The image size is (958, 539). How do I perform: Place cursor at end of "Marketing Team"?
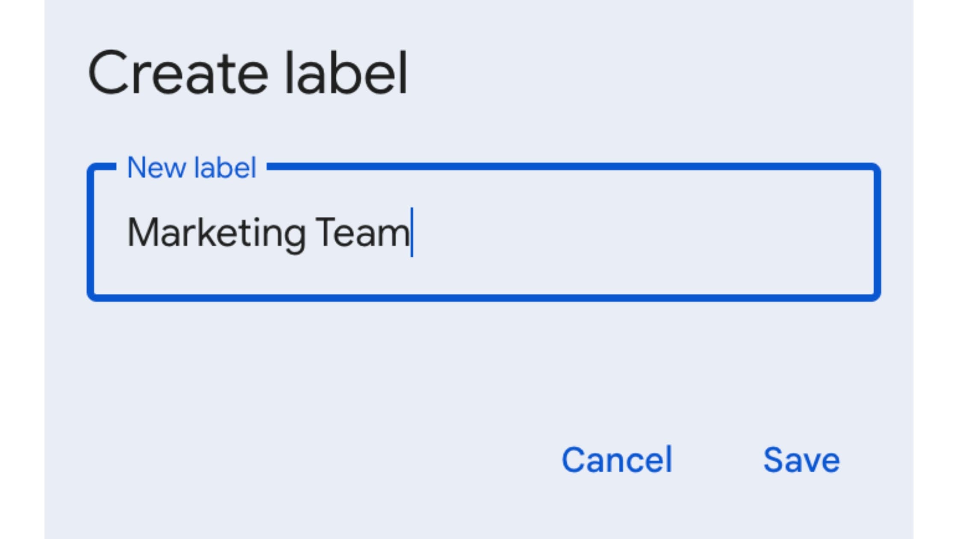[x=411, y=233]
